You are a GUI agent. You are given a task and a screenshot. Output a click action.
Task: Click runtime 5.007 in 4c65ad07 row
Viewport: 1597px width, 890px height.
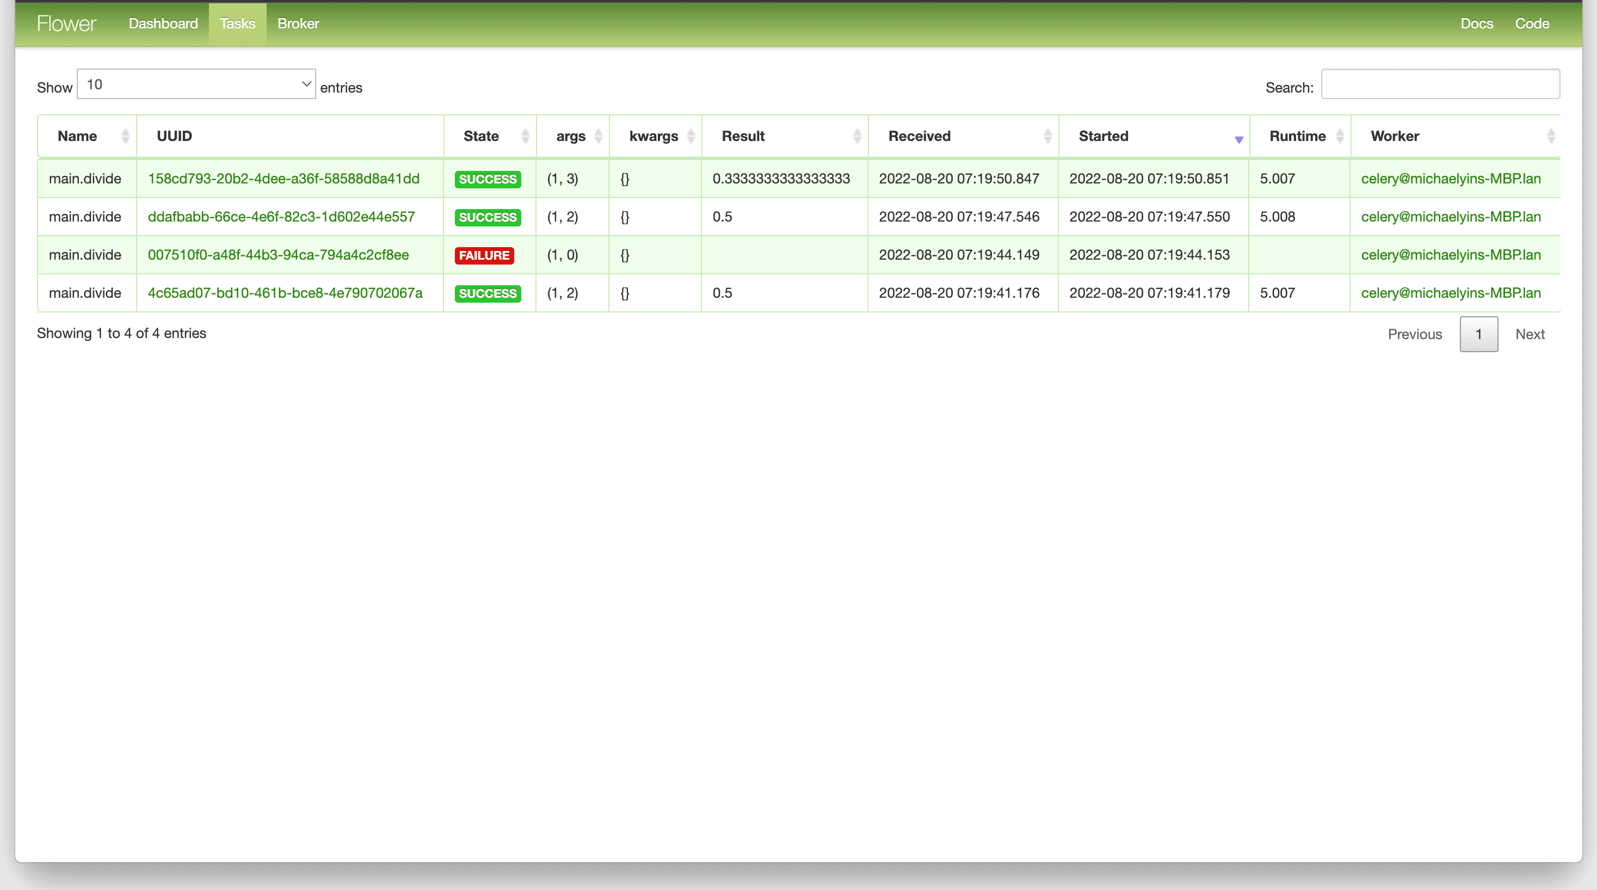pyautogui.click(x=1277, y=293)
